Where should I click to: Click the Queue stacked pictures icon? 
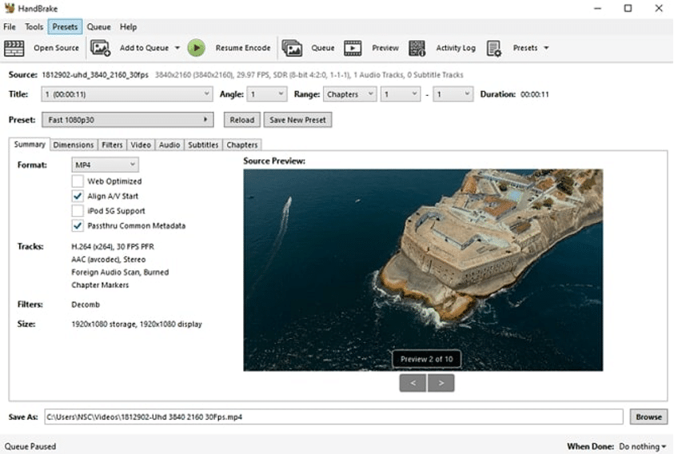tap(292, 48)
